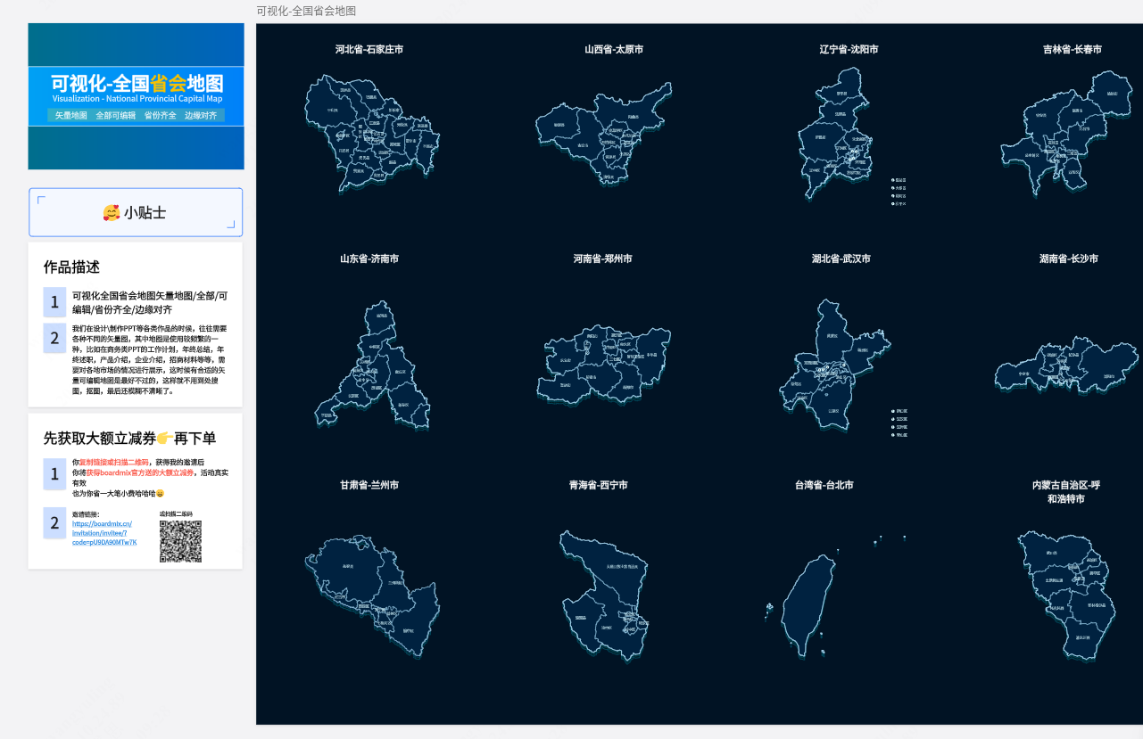Click the 省份齐全 tag in the banner
Viewport: 1143px width, 739px height.
pyautogui.click(x=160, y=115)
